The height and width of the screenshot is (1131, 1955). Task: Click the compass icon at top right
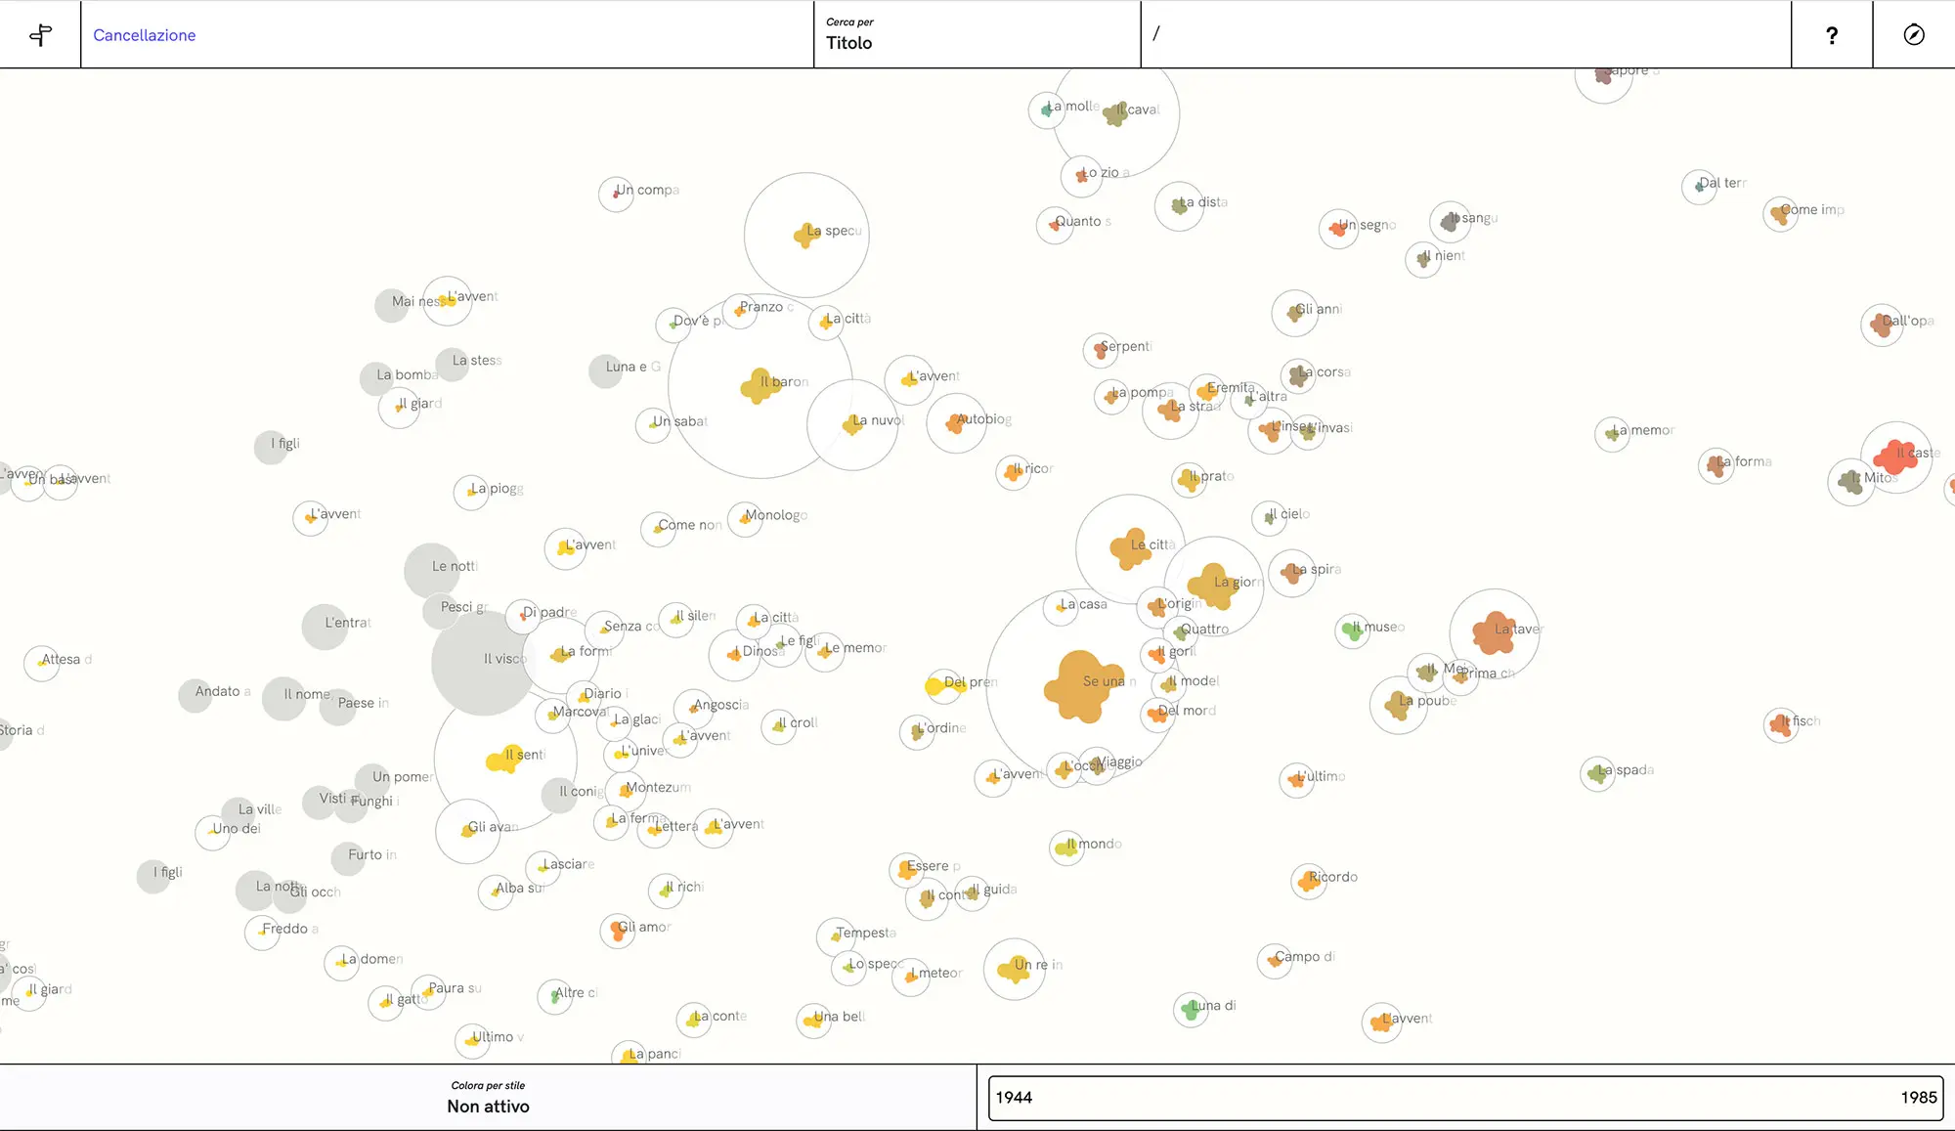tap(1913, 35)
